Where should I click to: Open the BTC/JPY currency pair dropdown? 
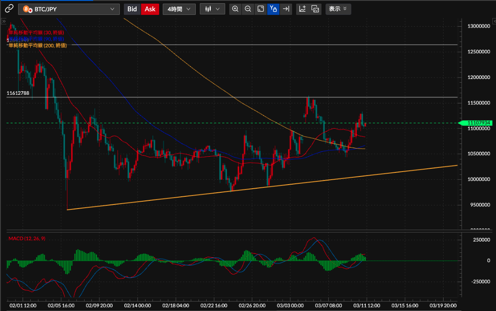(69, 9)
